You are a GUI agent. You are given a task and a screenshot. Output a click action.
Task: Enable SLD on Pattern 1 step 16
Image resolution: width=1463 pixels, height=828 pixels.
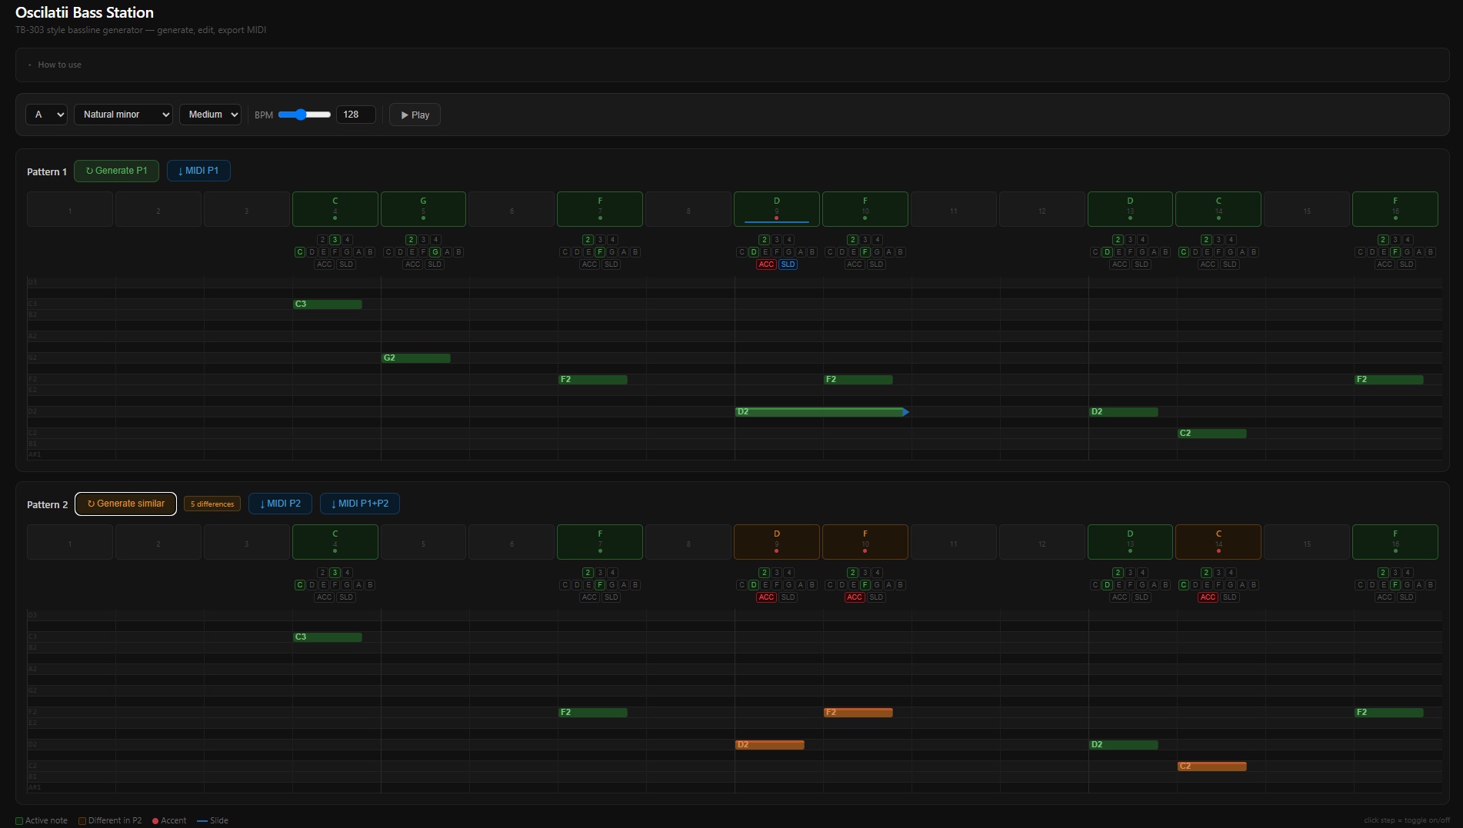[x=1406, y=264]
